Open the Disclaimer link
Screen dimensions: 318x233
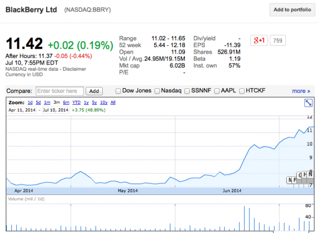click(74, 69)
